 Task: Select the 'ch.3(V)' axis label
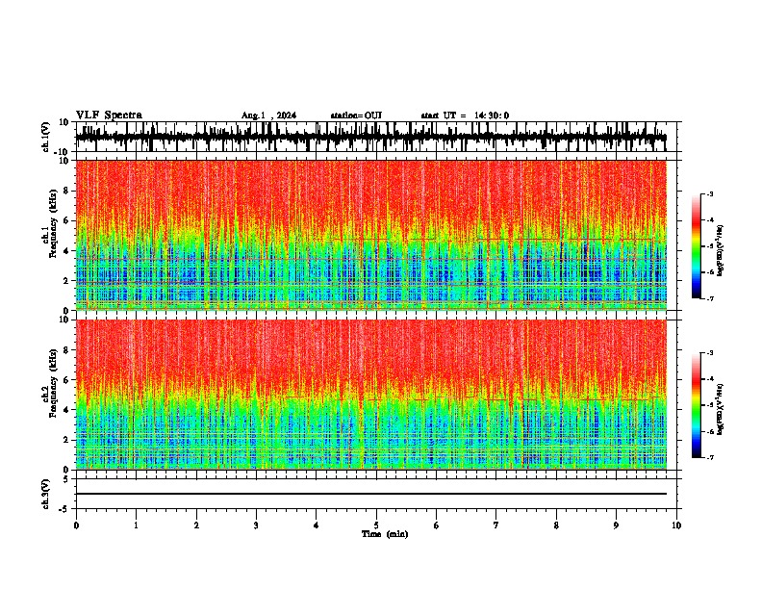[x=46, y=494]
